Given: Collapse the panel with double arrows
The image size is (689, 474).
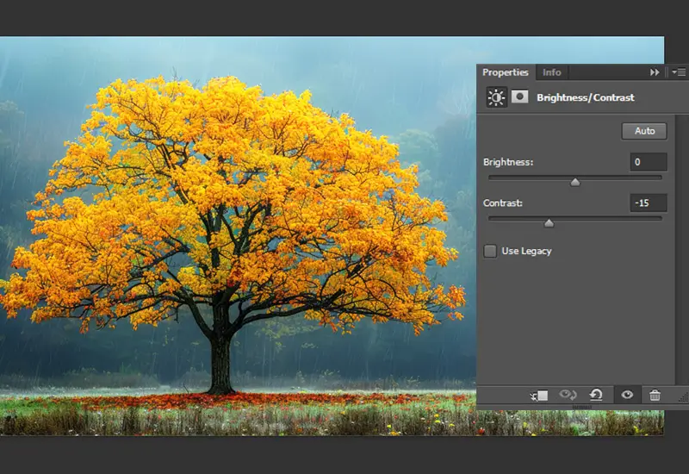Looking at the screenshot, I should [x=655, y=72].
